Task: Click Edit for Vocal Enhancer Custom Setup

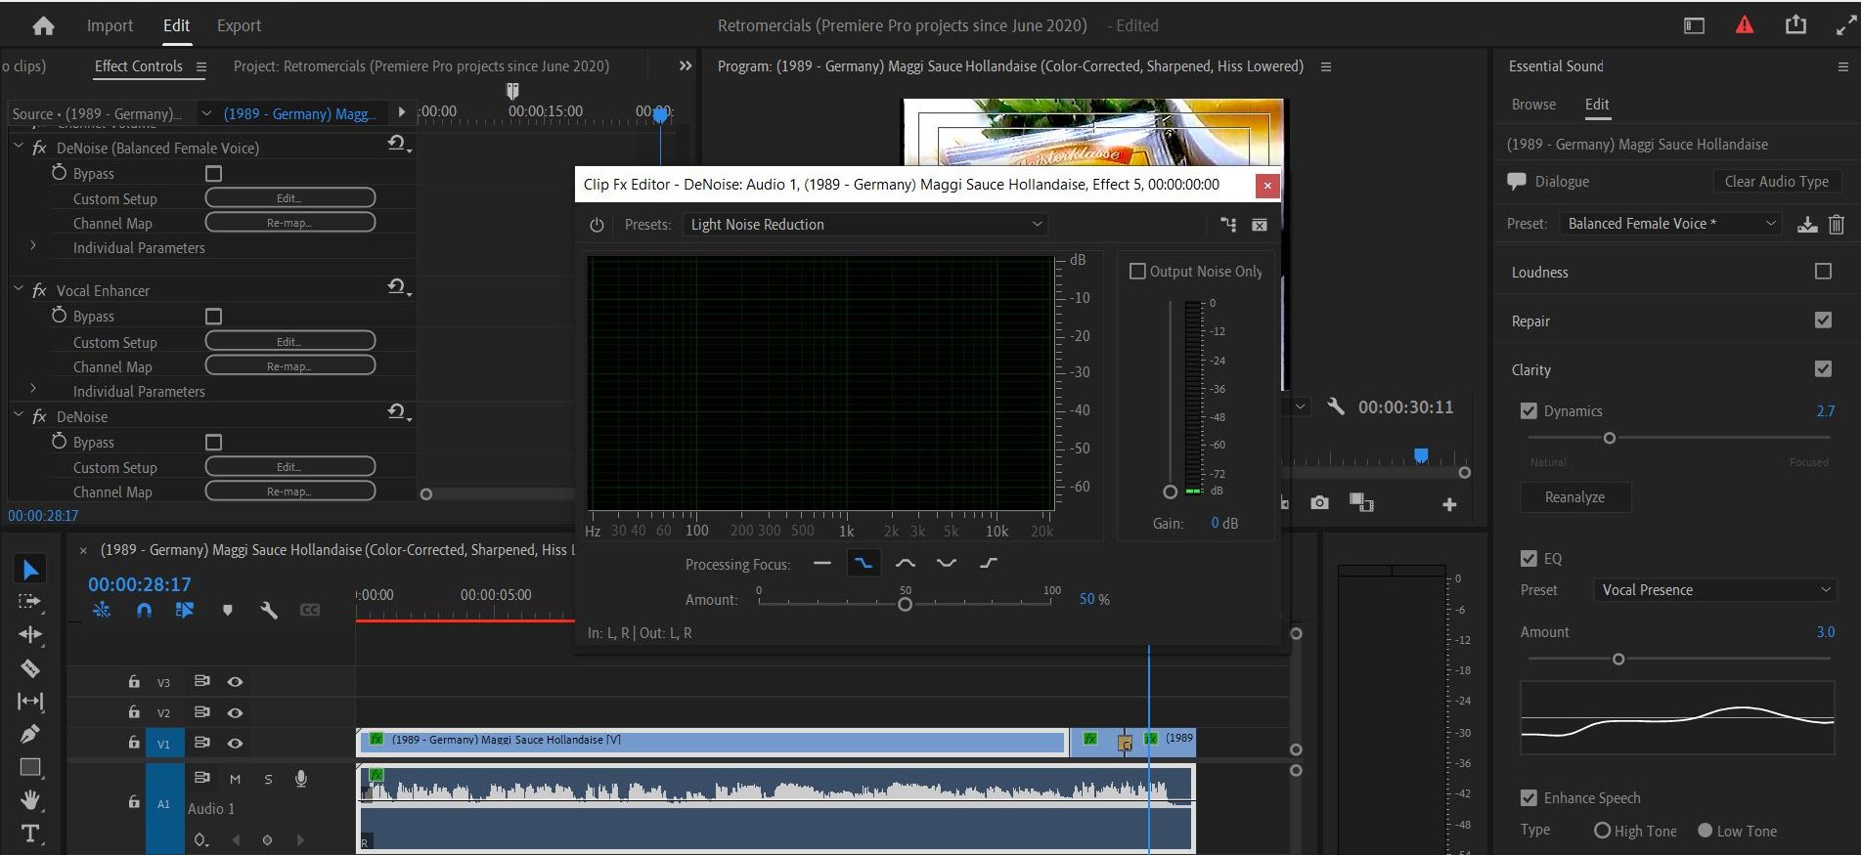Action: 289,341
